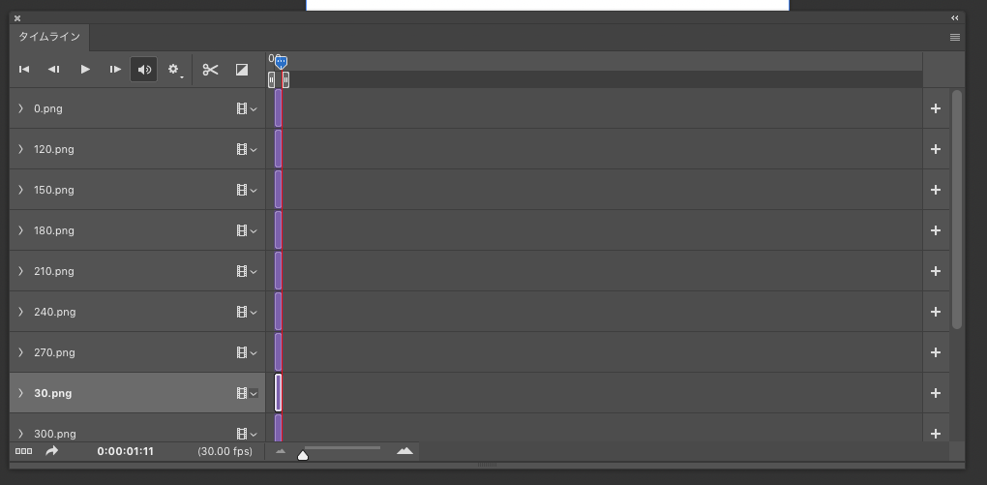The height and width of the screenshot is (485, 987).
Task: Open the timeline panel flyout menu
Action: (x=955, y=37)
